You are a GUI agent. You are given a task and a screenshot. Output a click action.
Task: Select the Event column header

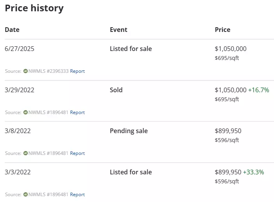(x=119, y=30)
